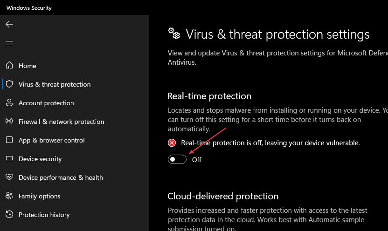This screenshot has height=231, width=388.
Task: Select the App & browser control window icon
Action: (x=9, y=140)
